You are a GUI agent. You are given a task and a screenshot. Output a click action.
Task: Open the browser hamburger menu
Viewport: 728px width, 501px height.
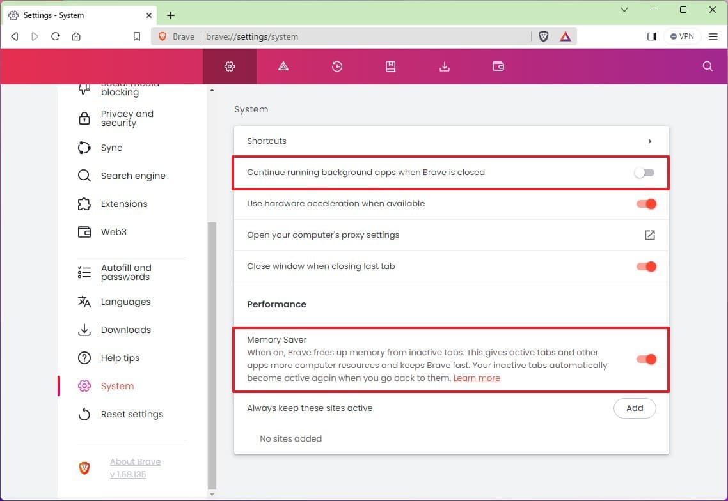[x=713, y=36]
